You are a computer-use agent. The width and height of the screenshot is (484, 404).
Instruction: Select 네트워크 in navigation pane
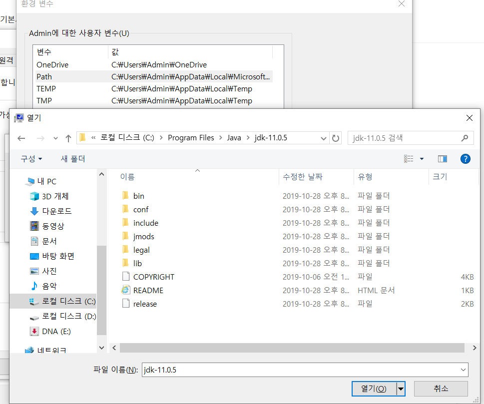click(x=45, y=350)
